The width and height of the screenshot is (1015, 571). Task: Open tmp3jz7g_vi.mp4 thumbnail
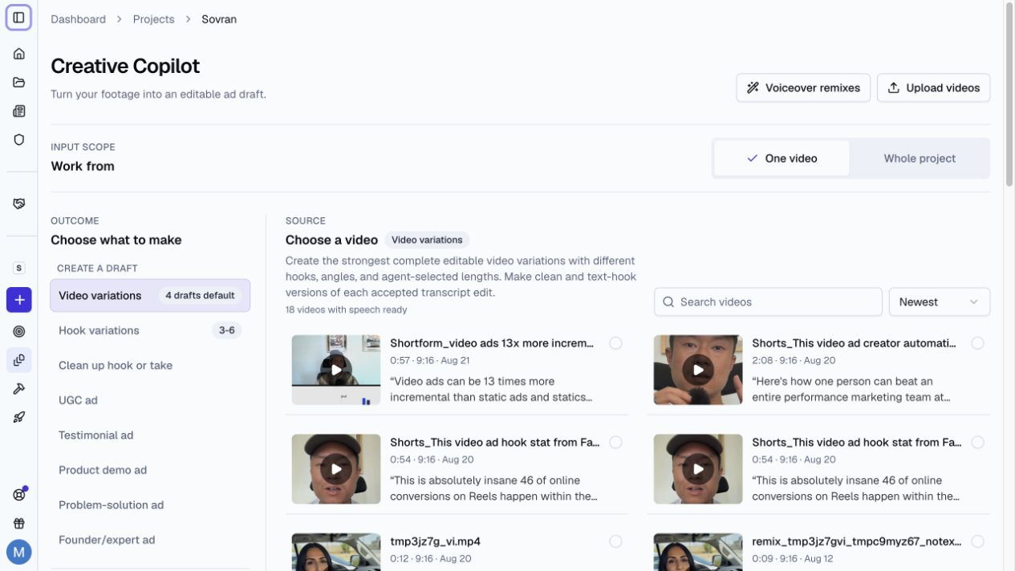[x=336, y=553]
